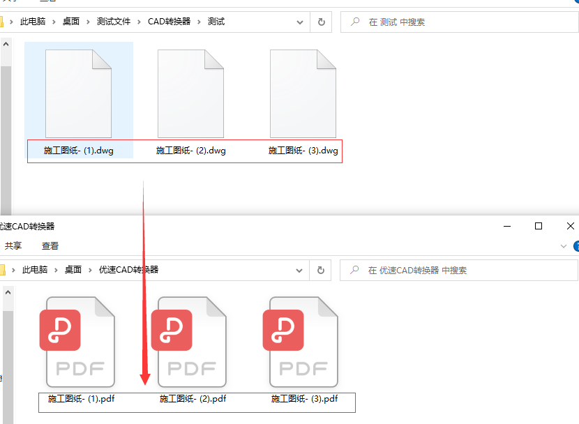Open the 施工图纸- (1).pdf PDF icon
Viewport: 579px width, 424px height.
[x=79, y=342]
